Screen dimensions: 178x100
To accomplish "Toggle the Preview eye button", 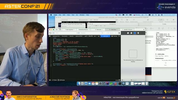I will click(114, 36).
